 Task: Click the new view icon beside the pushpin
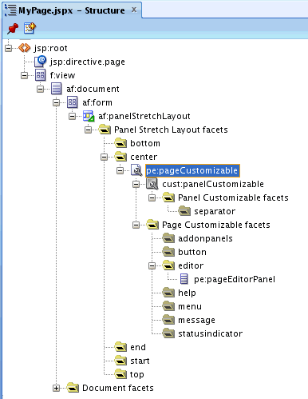[x=30, y=28]
